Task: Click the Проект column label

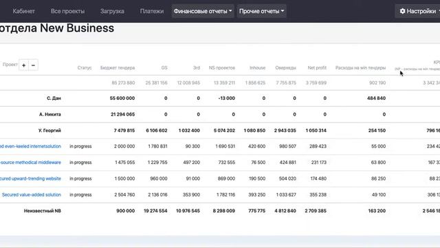Action: point(10,64)
